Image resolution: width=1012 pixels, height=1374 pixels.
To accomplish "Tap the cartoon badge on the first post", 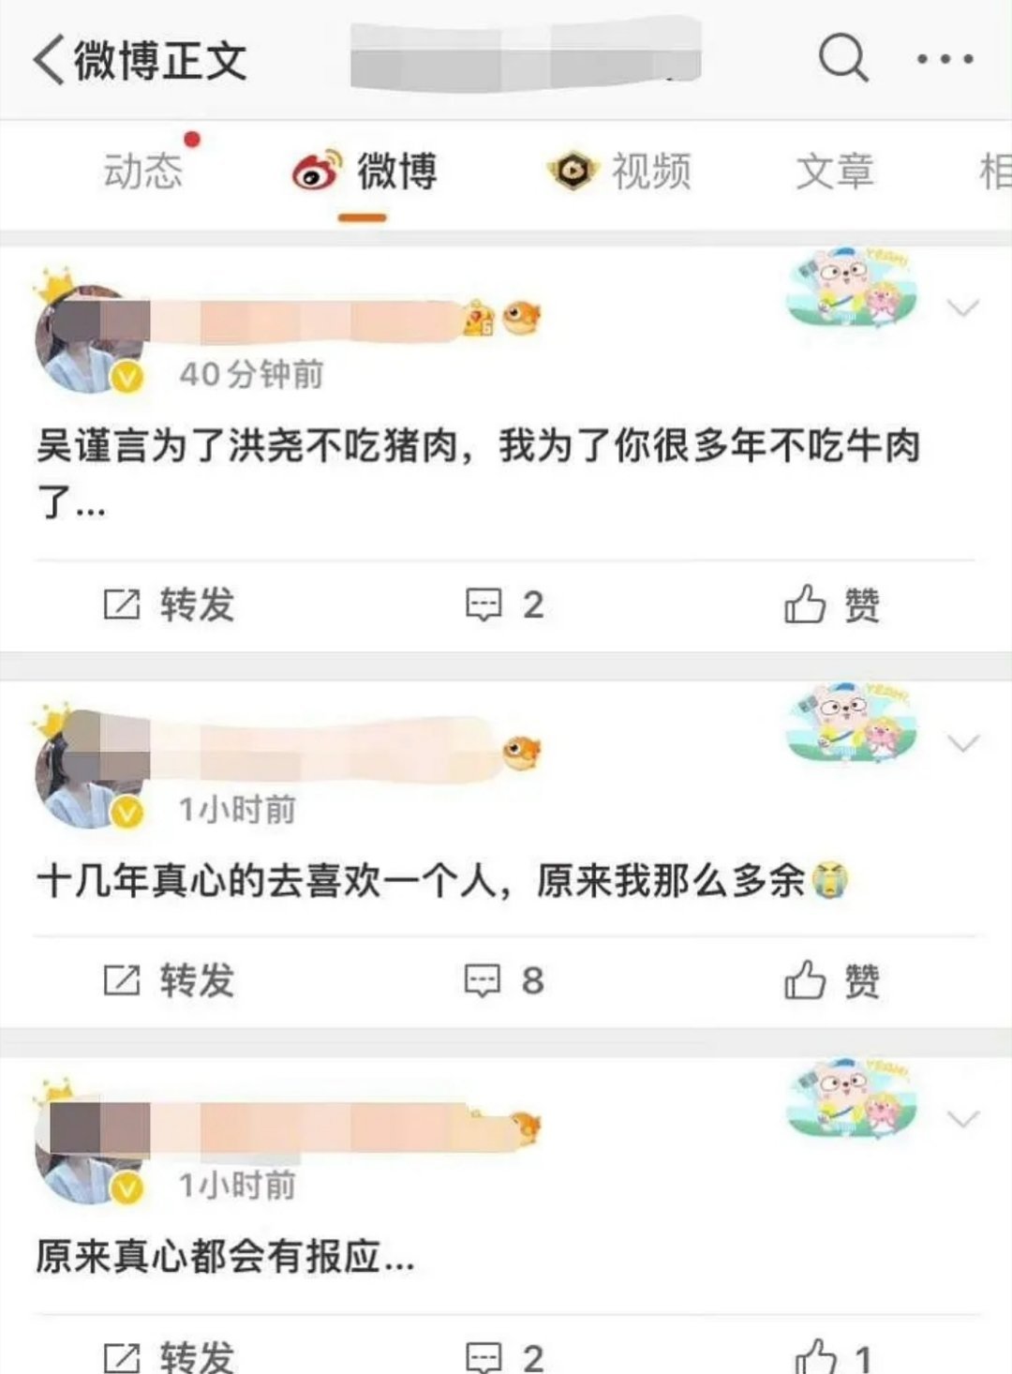I will tap(850, 287).
